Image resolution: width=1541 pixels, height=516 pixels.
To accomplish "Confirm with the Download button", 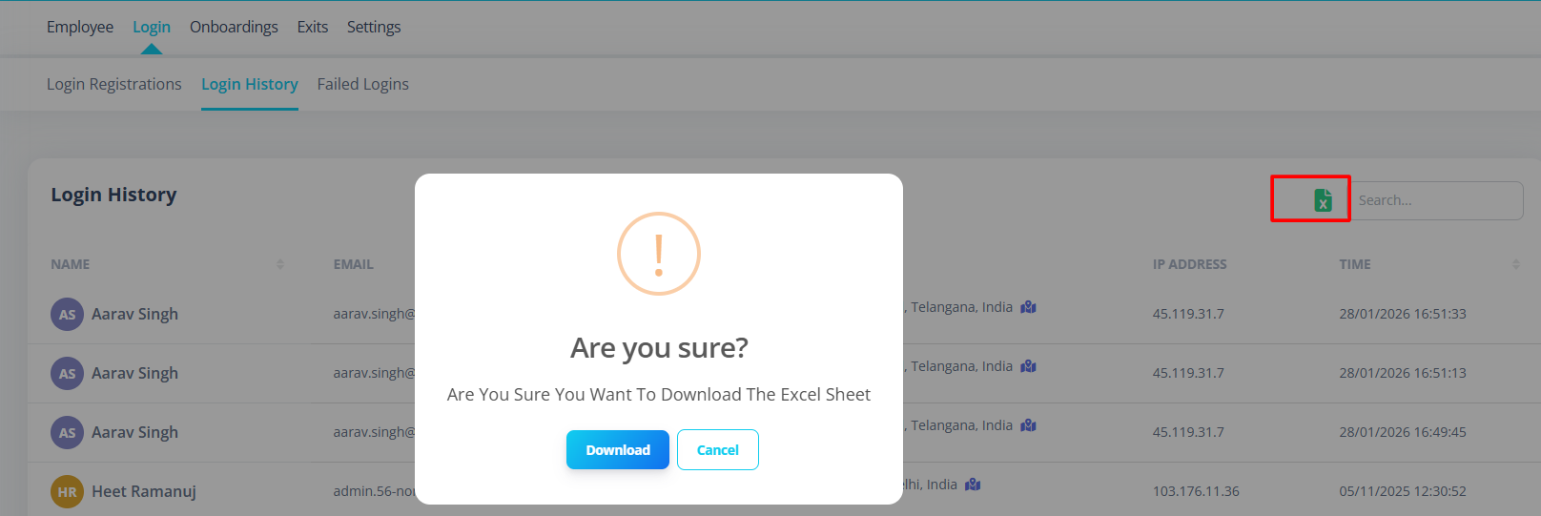I will click(618, 449).
